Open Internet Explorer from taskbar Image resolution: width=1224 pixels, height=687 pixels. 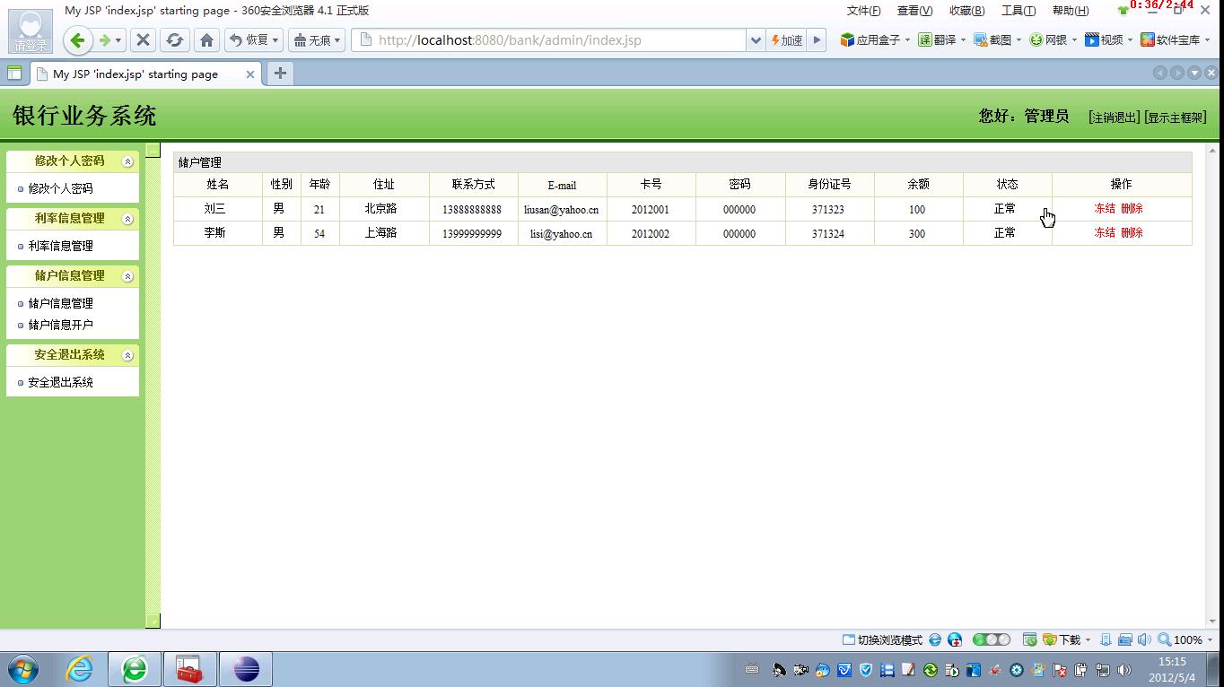(x=79, y=669)
